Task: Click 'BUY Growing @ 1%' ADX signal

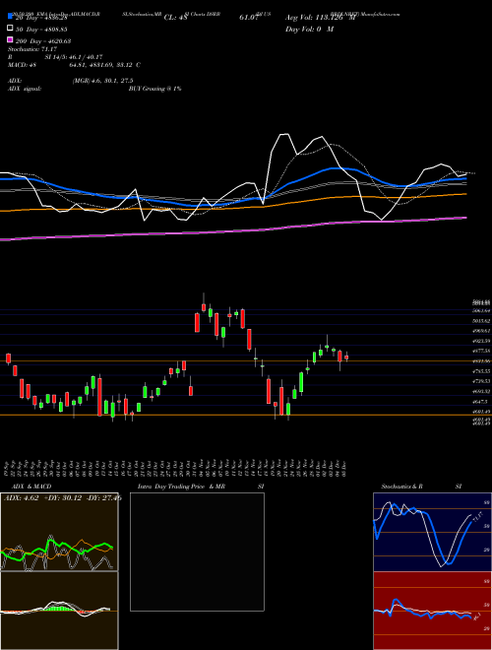Action: tap(154, 89)
